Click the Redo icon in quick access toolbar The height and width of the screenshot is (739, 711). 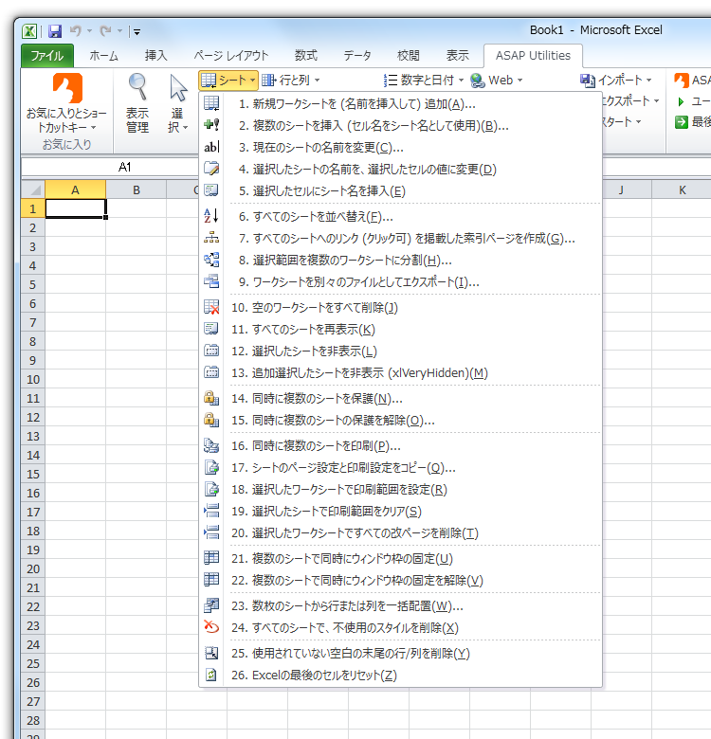pyautogui.click(x=105, y=31)
